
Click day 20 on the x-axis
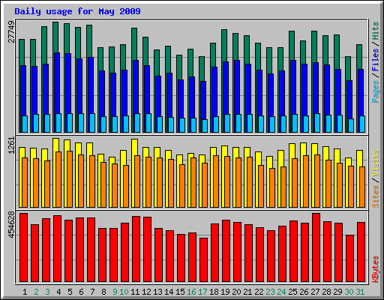pyautogui.click(x=236, y=292)
